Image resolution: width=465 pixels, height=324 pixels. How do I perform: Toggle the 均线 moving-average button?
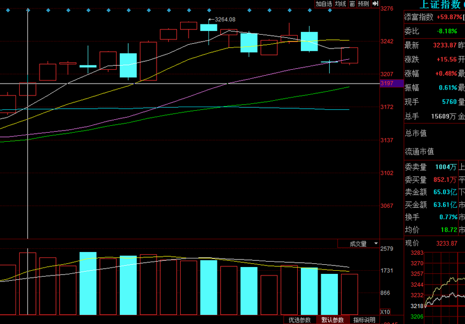coord(340,4)
